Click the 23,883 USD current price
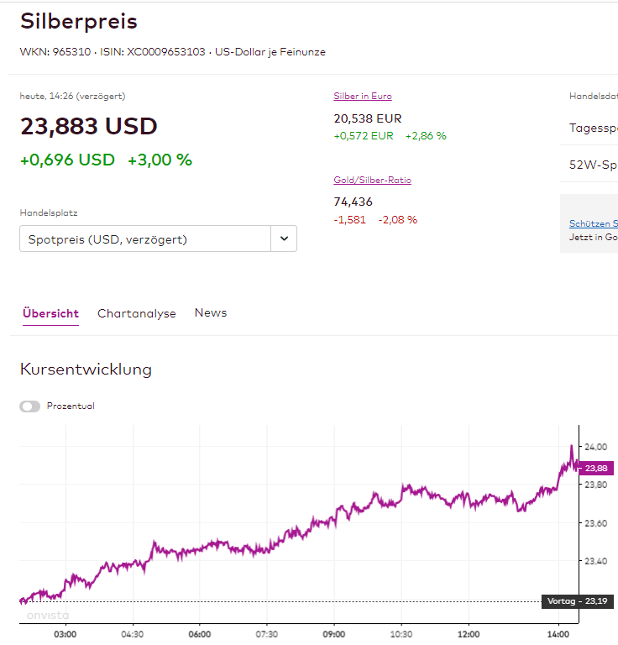The image size is (618, 645). point(89,126)
